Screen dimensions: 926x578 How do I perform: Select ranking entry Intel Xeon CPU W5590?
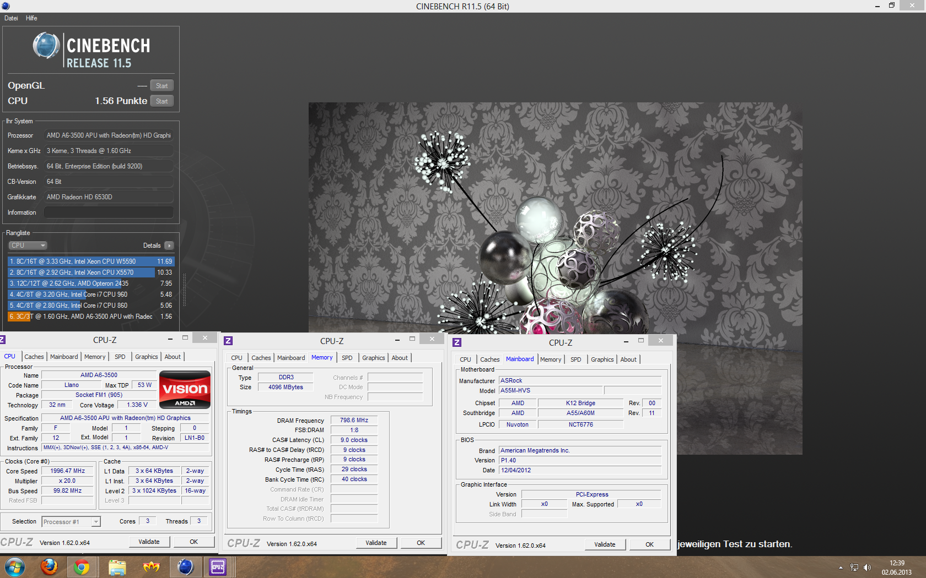tap(91, 261)
